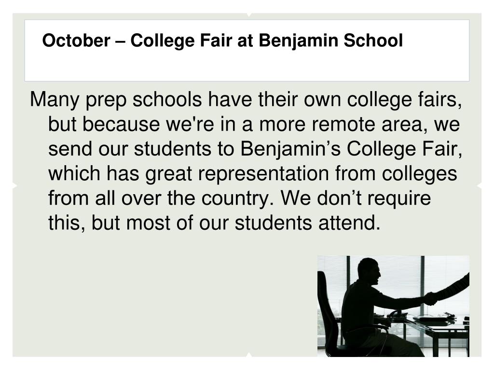Select the word 'October' in the title

pos(76,41)
